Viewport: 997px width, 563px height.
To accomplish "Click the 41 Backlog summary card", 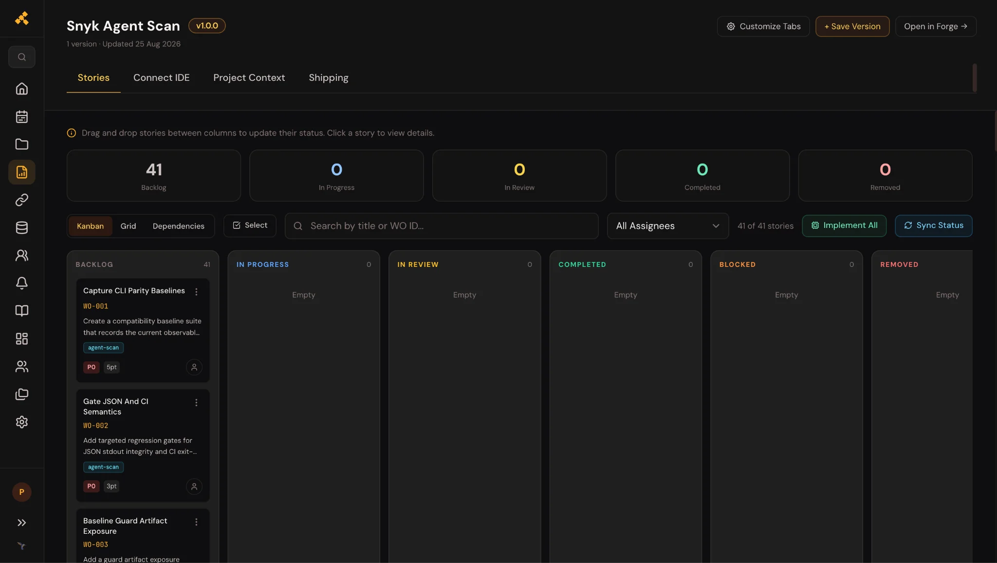I will coord(154,175).
